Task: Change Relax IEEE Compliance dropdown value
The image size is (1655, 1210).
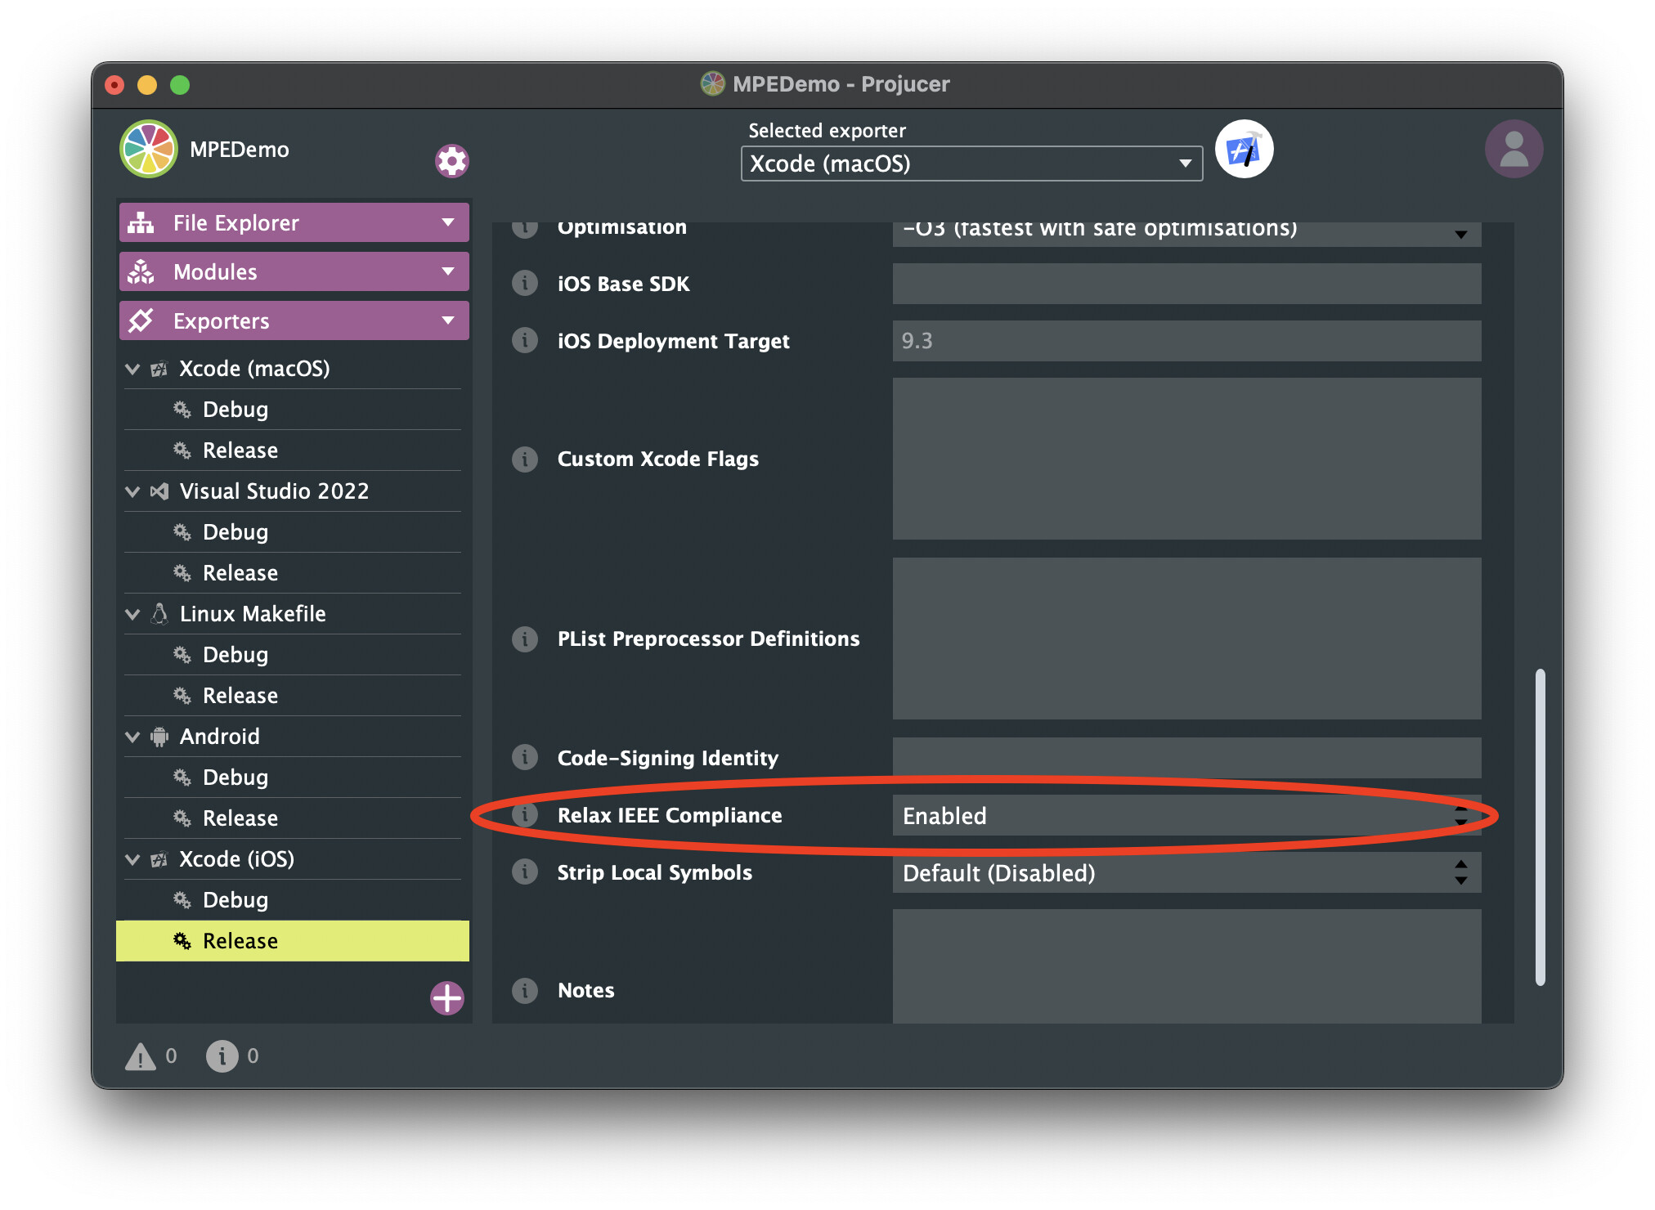Action: click(x=1186, y=816)
